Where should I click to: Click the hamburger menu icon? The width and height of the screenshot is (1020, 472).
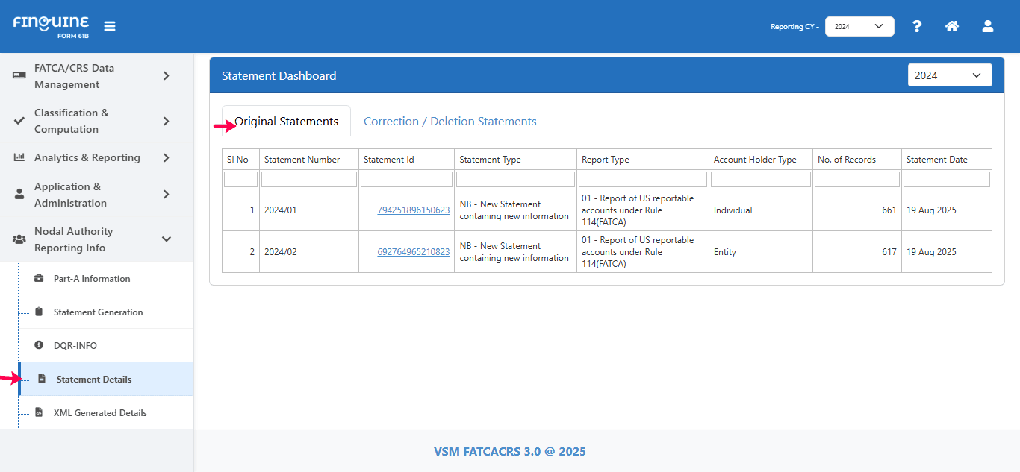110,26
